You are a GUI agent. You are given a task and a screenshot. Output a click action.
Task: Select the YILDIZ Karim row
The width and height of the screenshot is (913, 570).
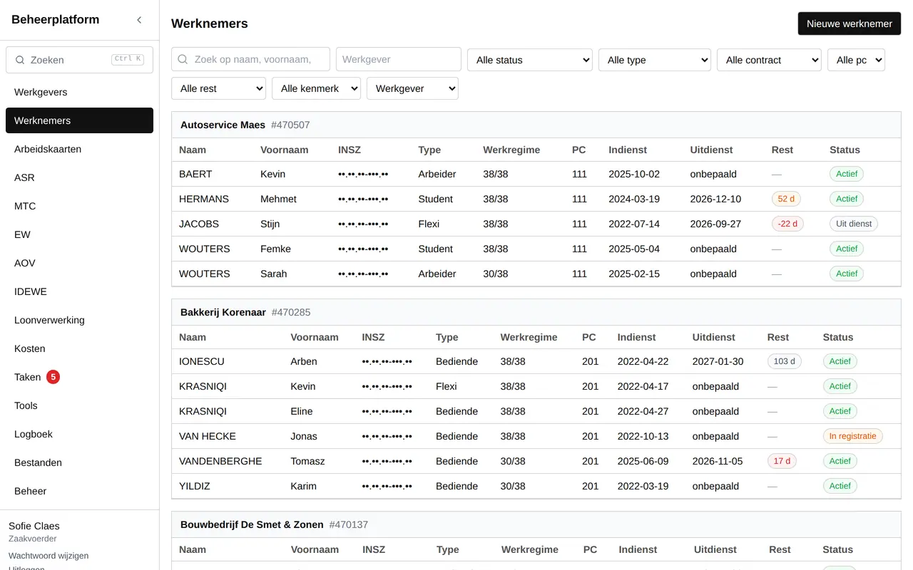(536, 486)
